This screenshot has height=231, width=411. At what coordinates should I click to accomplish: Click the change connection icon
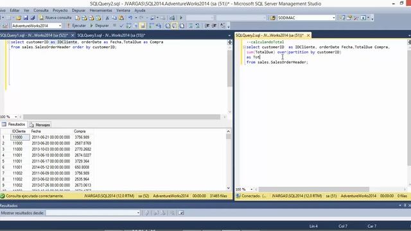tap(5, 26)
